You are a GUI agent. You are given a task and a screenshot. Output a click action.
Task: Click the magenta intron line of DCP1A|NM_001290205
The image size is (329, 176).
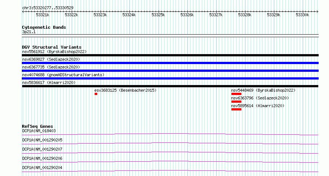(x=170, y=143)
